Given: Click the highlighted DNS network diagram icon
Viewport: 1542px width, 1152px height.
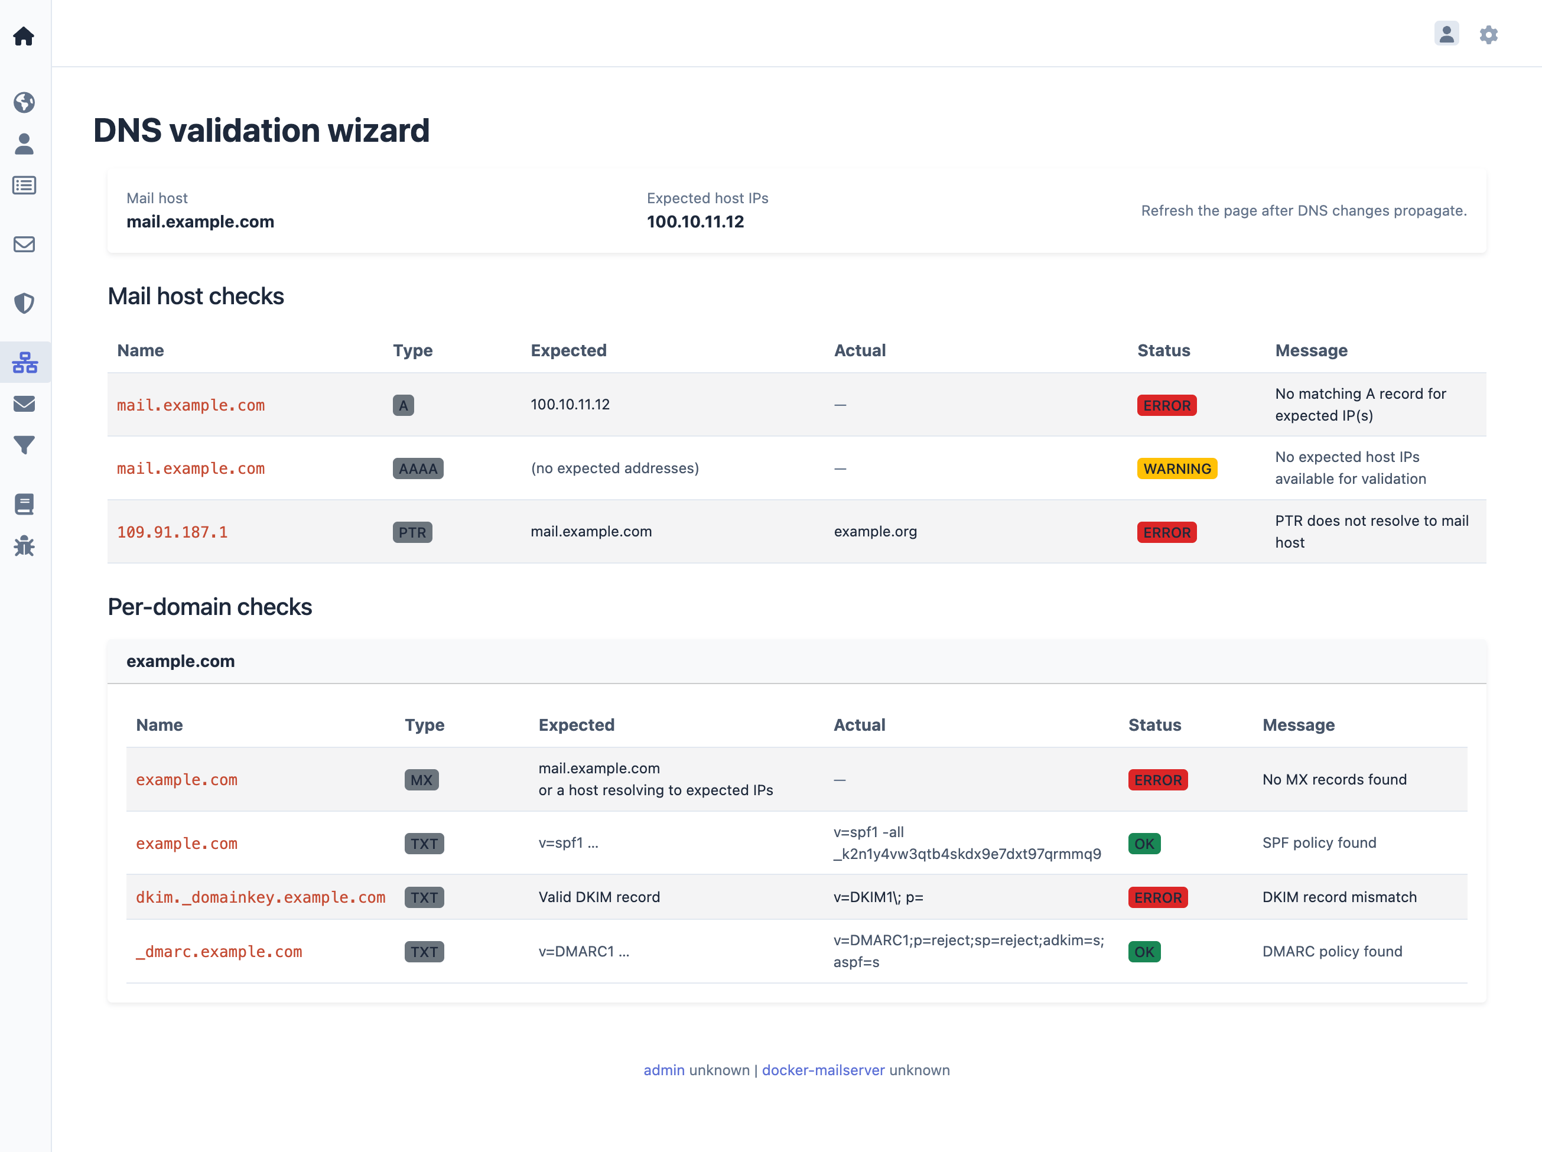Looking at the screenshot, I should 24,362.
